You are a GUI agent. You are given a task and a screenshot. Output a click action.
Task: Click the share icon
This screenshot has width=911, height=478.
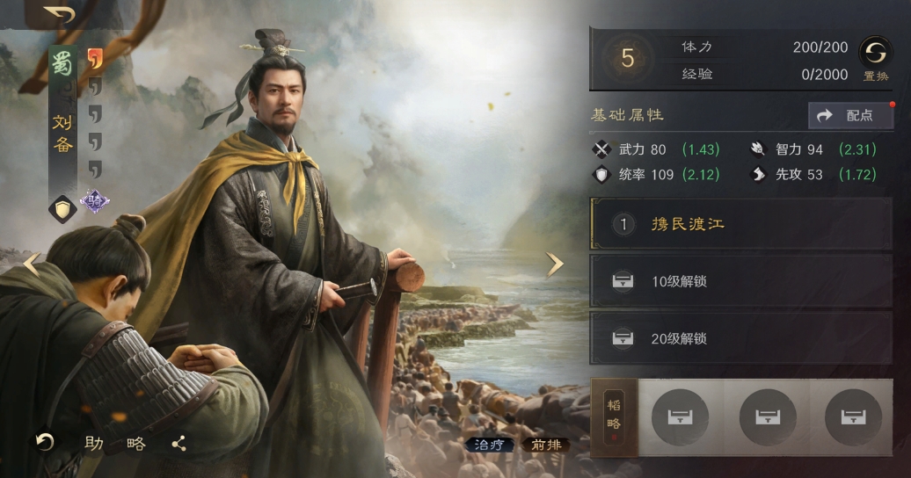point(179,445)
